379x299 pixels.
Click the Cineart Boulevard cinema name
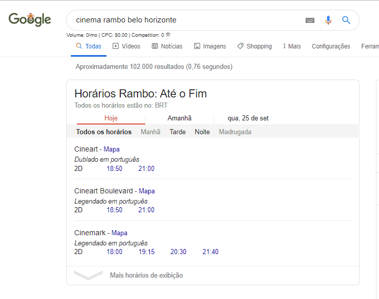click(103, 191)
